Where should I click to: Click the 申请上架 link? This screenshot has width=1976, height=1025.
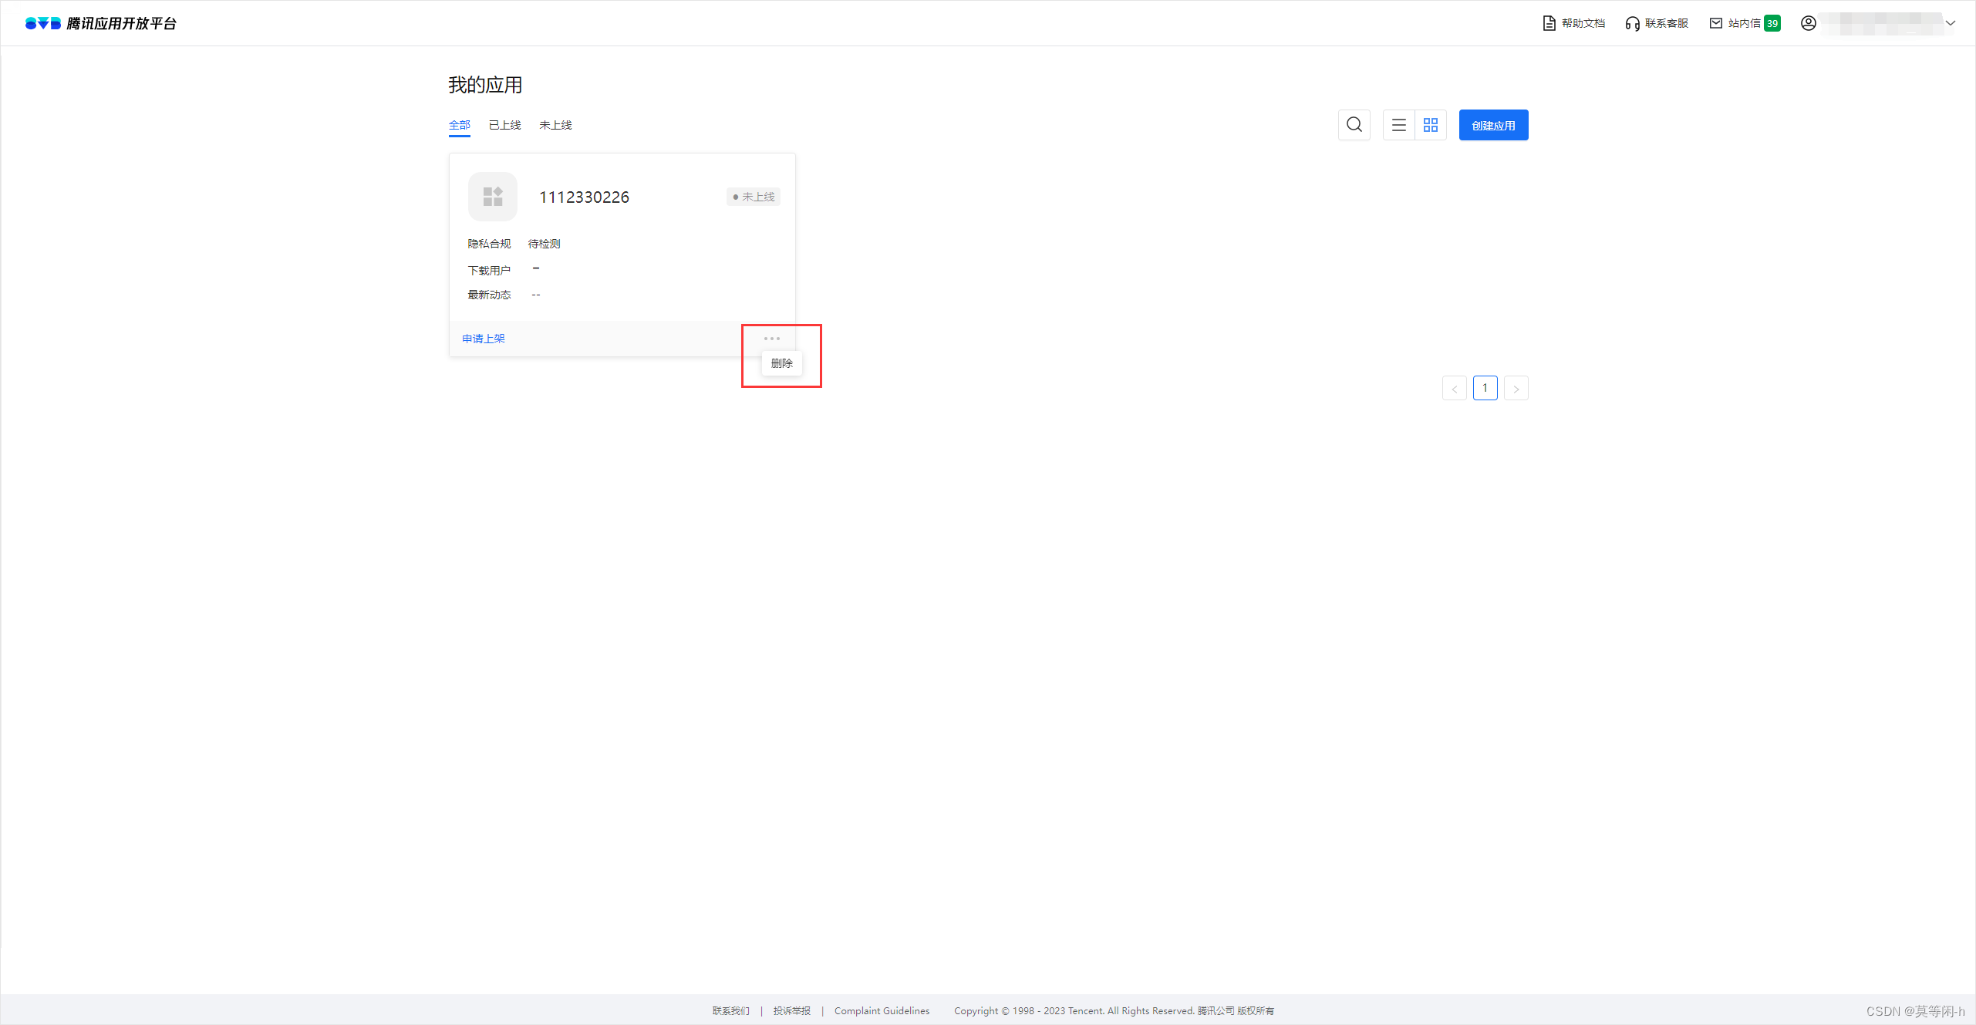[x=484, y=339]
